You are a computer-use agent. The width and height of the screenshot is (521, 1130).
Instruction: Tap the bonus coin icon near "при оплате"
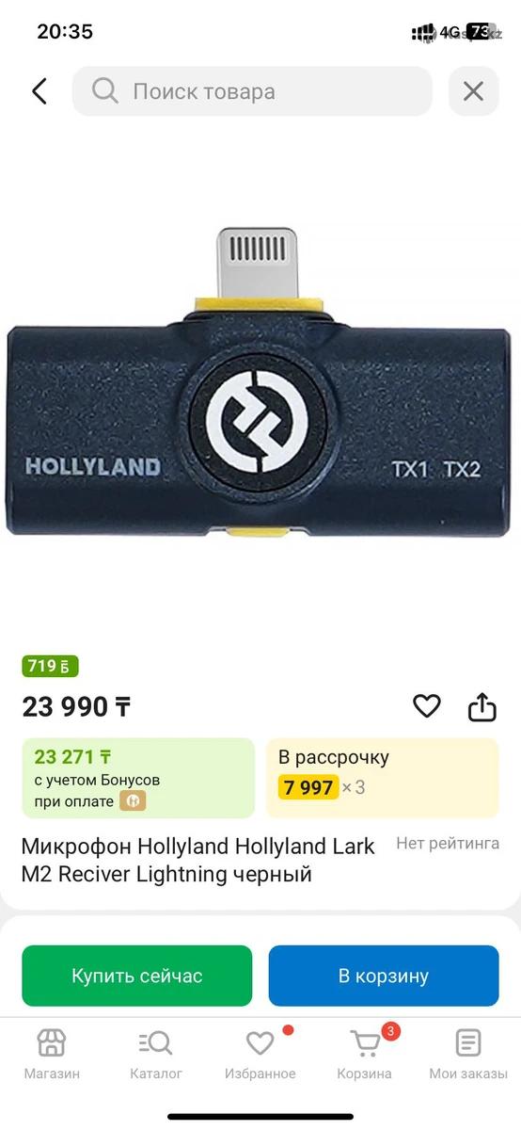pyautogui.click(x=133, y=801)
